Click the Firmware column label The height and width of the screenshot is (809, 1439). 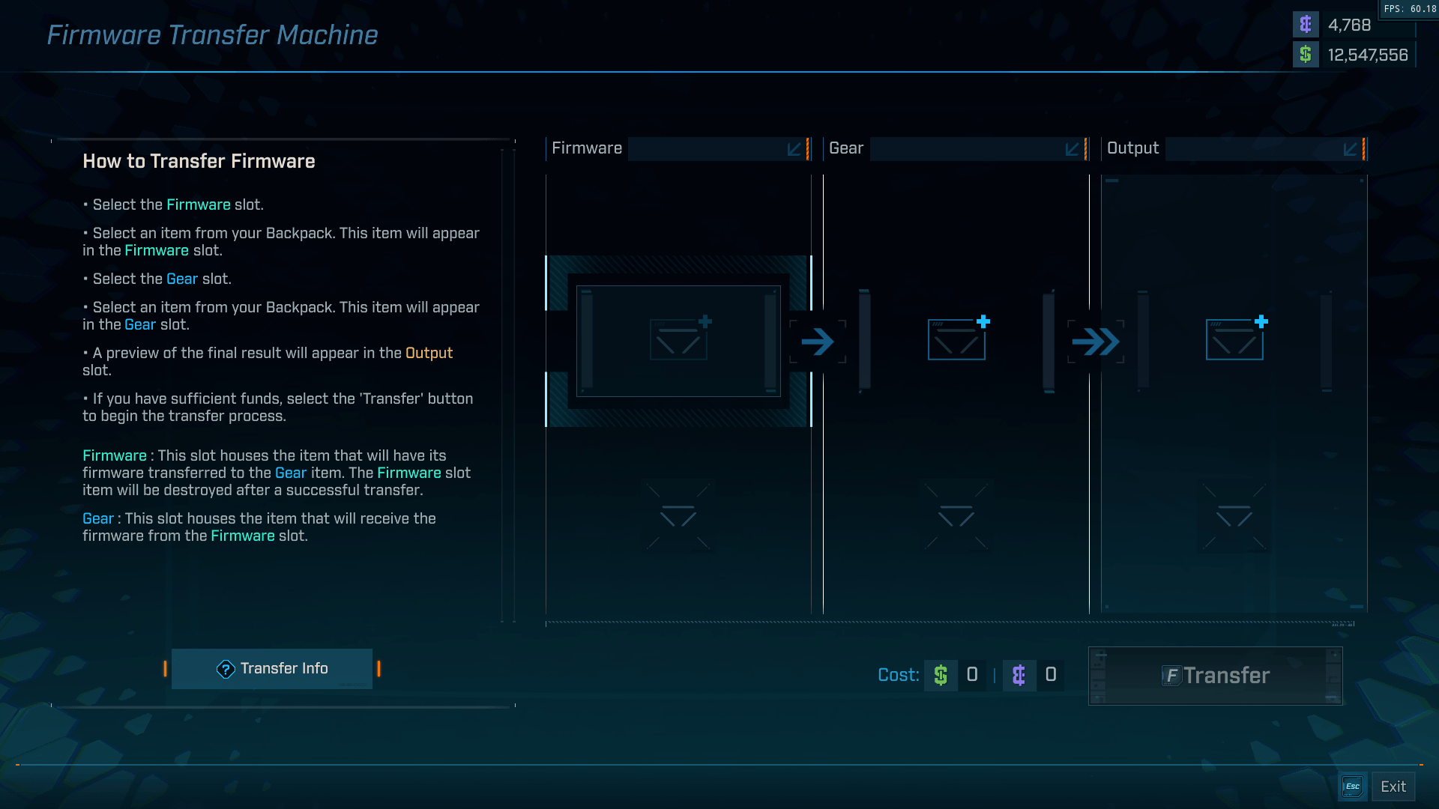587,148
